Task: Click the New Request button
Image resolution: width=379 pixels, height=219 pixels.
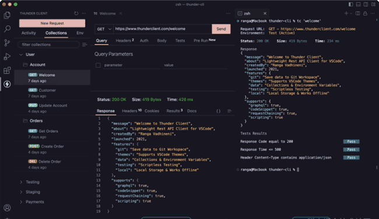Action: pyautogui.click(x=52, y=23)
